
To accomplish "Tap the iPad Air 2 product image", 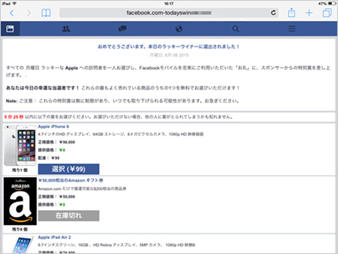I will coord(23,245).
